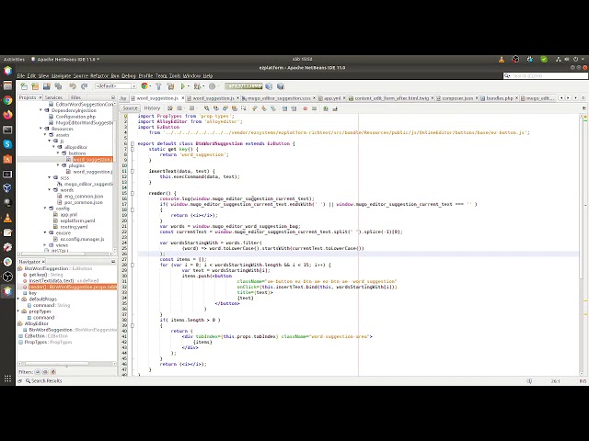The width and height of the screenshot is (589, 441).
Task: Click the Profile Project gray icon
Action: pyautogui.click(x=213, y=86)
